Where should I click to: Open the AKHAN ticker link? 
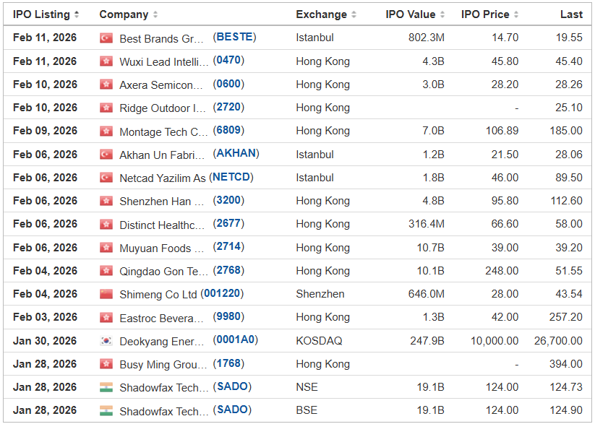(x=236, y=153)
